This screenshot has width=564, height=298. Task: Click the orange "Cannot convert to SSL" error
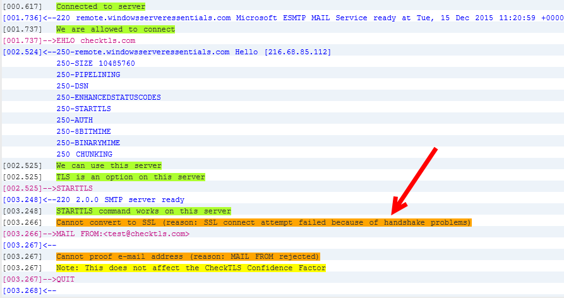coord(263,222)
